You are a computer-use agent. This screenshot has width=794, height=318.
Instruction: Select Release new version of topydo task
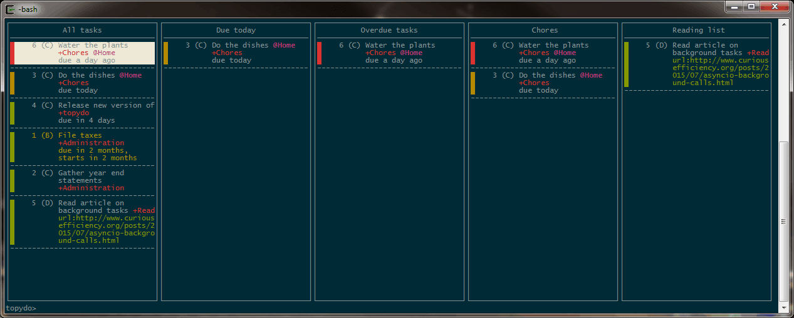coord(82,113)
